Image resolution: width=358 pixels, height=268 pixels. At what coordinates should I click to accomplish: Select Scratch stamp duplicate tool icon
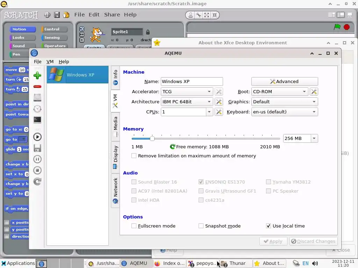191,15
